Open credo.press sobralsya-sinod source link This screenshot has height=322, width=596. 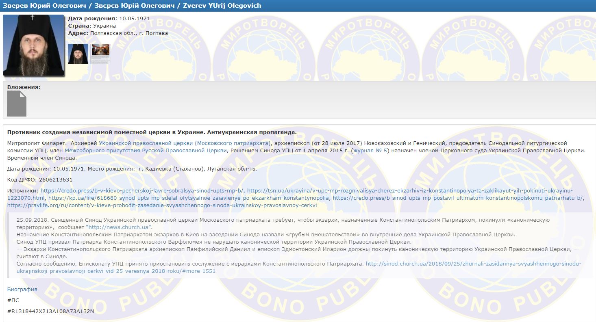tap(142, 190)
